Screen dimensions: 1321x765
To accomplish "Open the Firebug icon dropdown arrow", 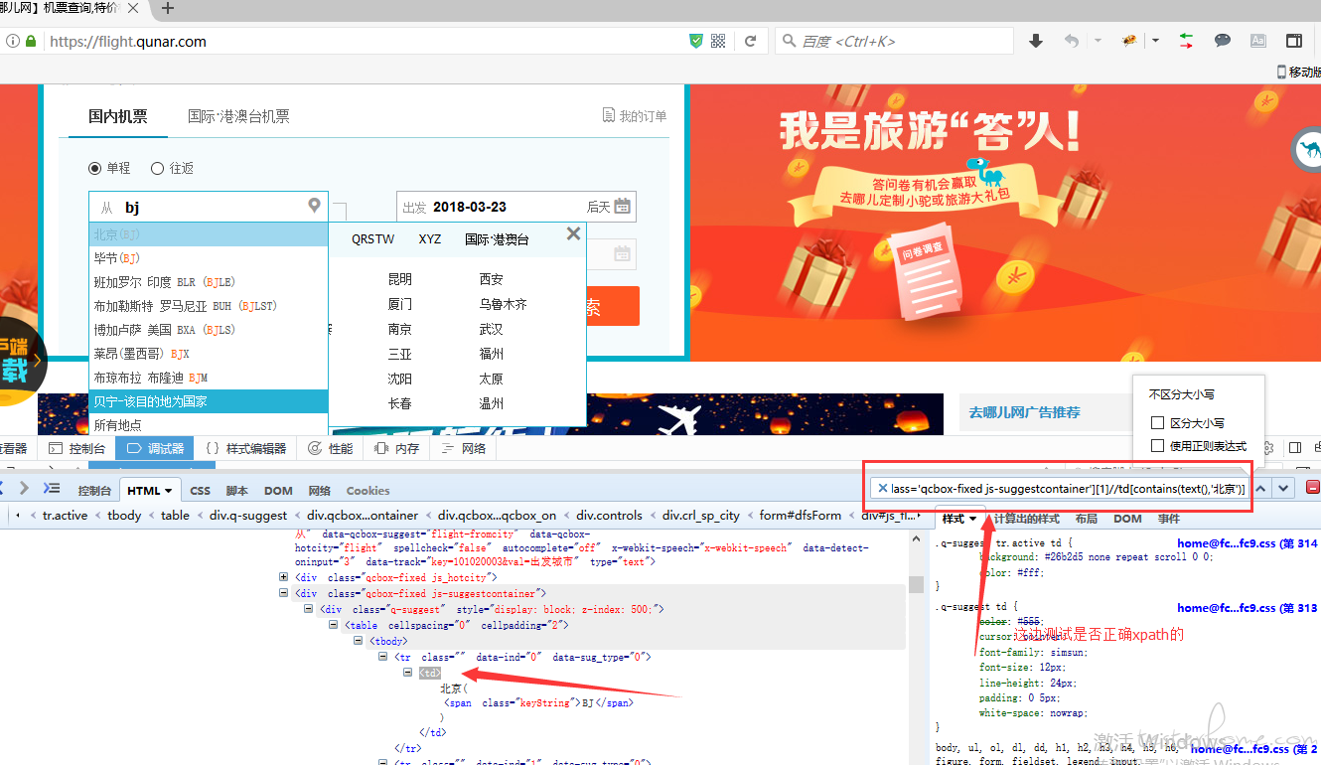I will pos(1155,41).
